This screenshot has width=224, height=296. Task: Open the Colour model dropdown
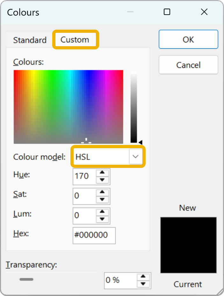point(135,156)
